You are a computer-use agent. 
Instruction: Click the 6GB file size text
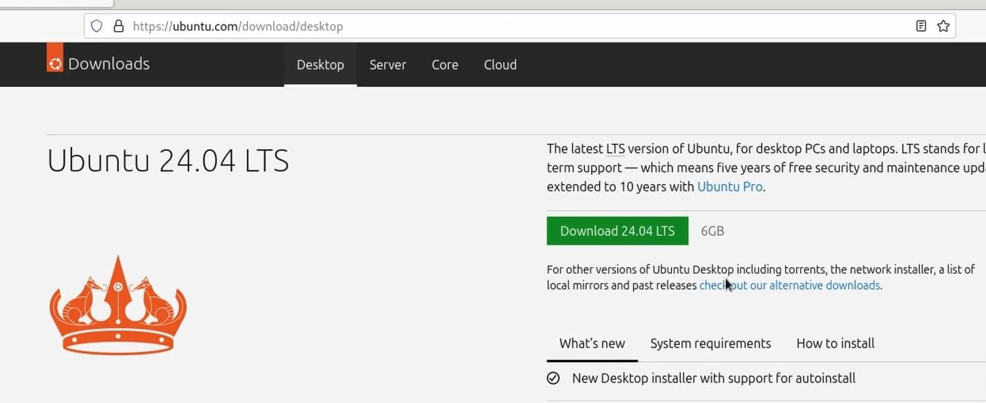[x=712, y=231]
